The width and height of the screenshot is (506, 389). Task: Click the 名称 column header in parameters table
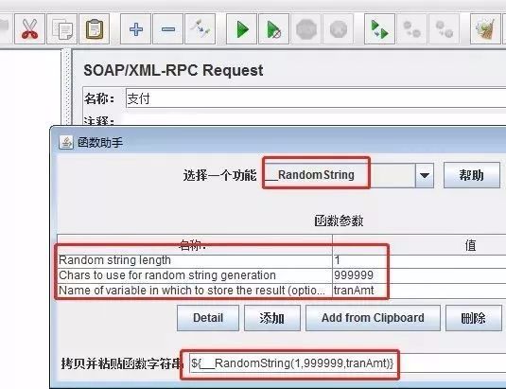tap(195, 245)
